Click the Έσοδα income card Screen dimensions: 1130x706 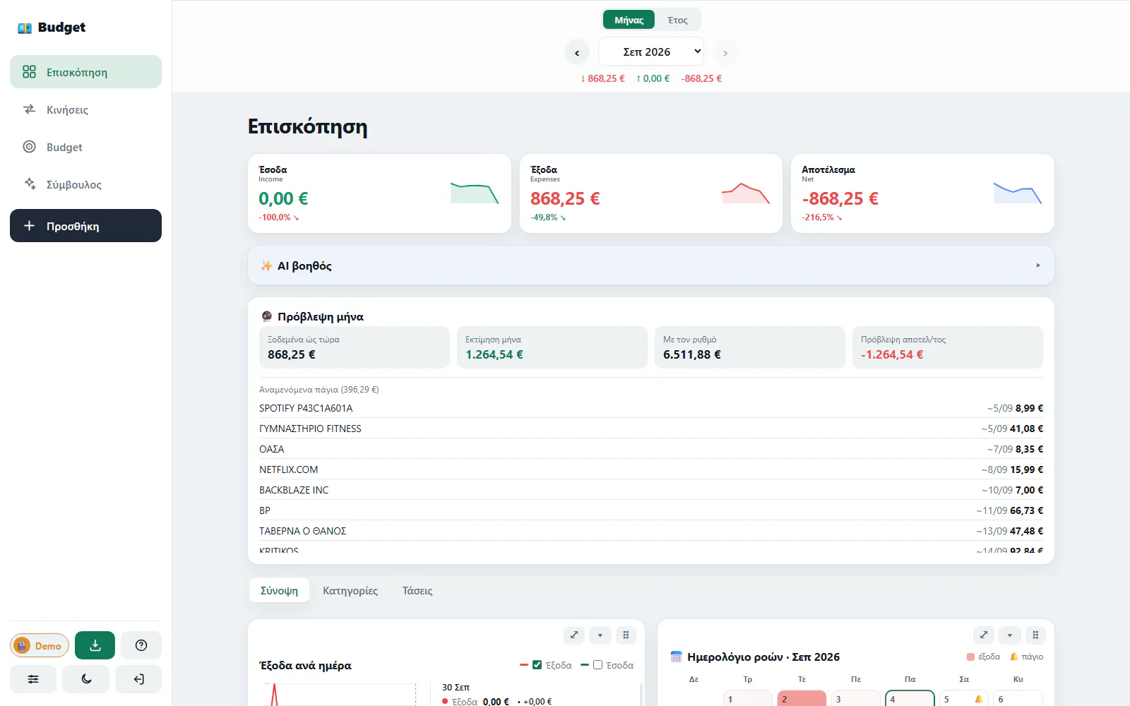(x=379, y=193)
